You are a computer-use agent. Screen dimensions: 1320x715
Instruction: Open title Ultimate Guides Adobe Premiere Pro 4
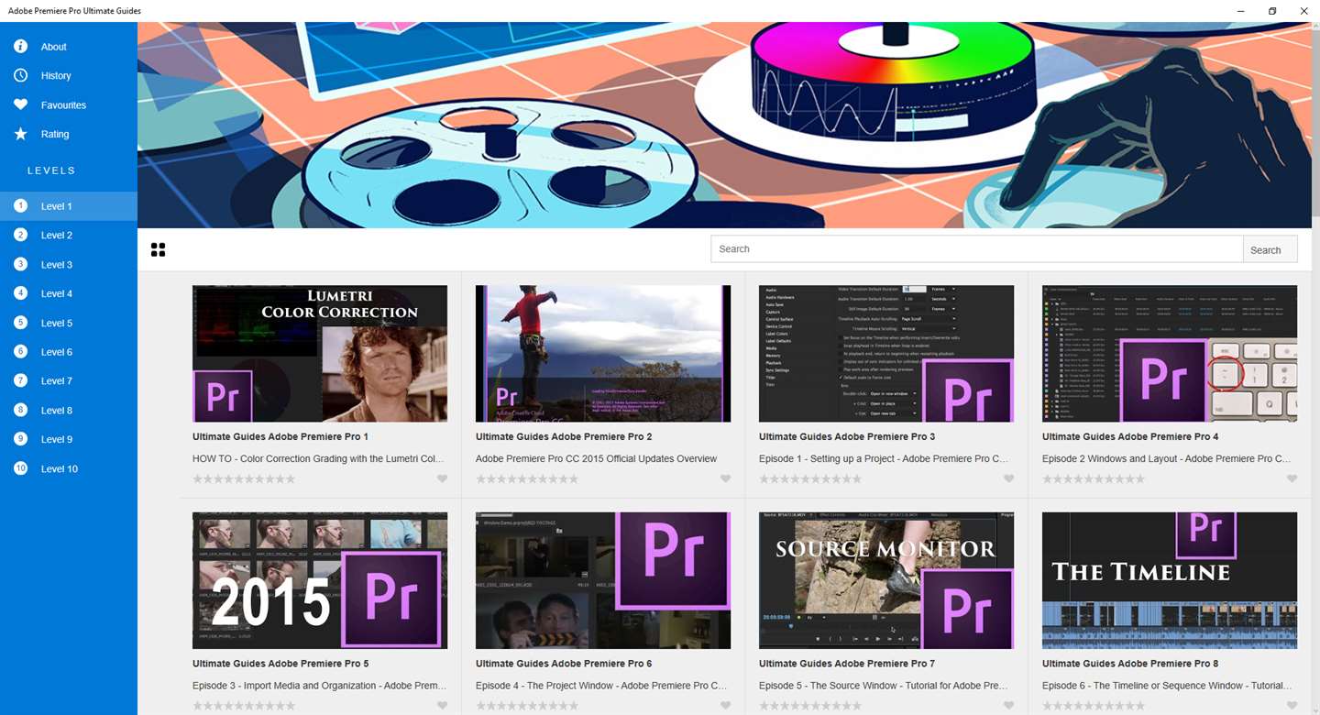tap(1130, 436)
